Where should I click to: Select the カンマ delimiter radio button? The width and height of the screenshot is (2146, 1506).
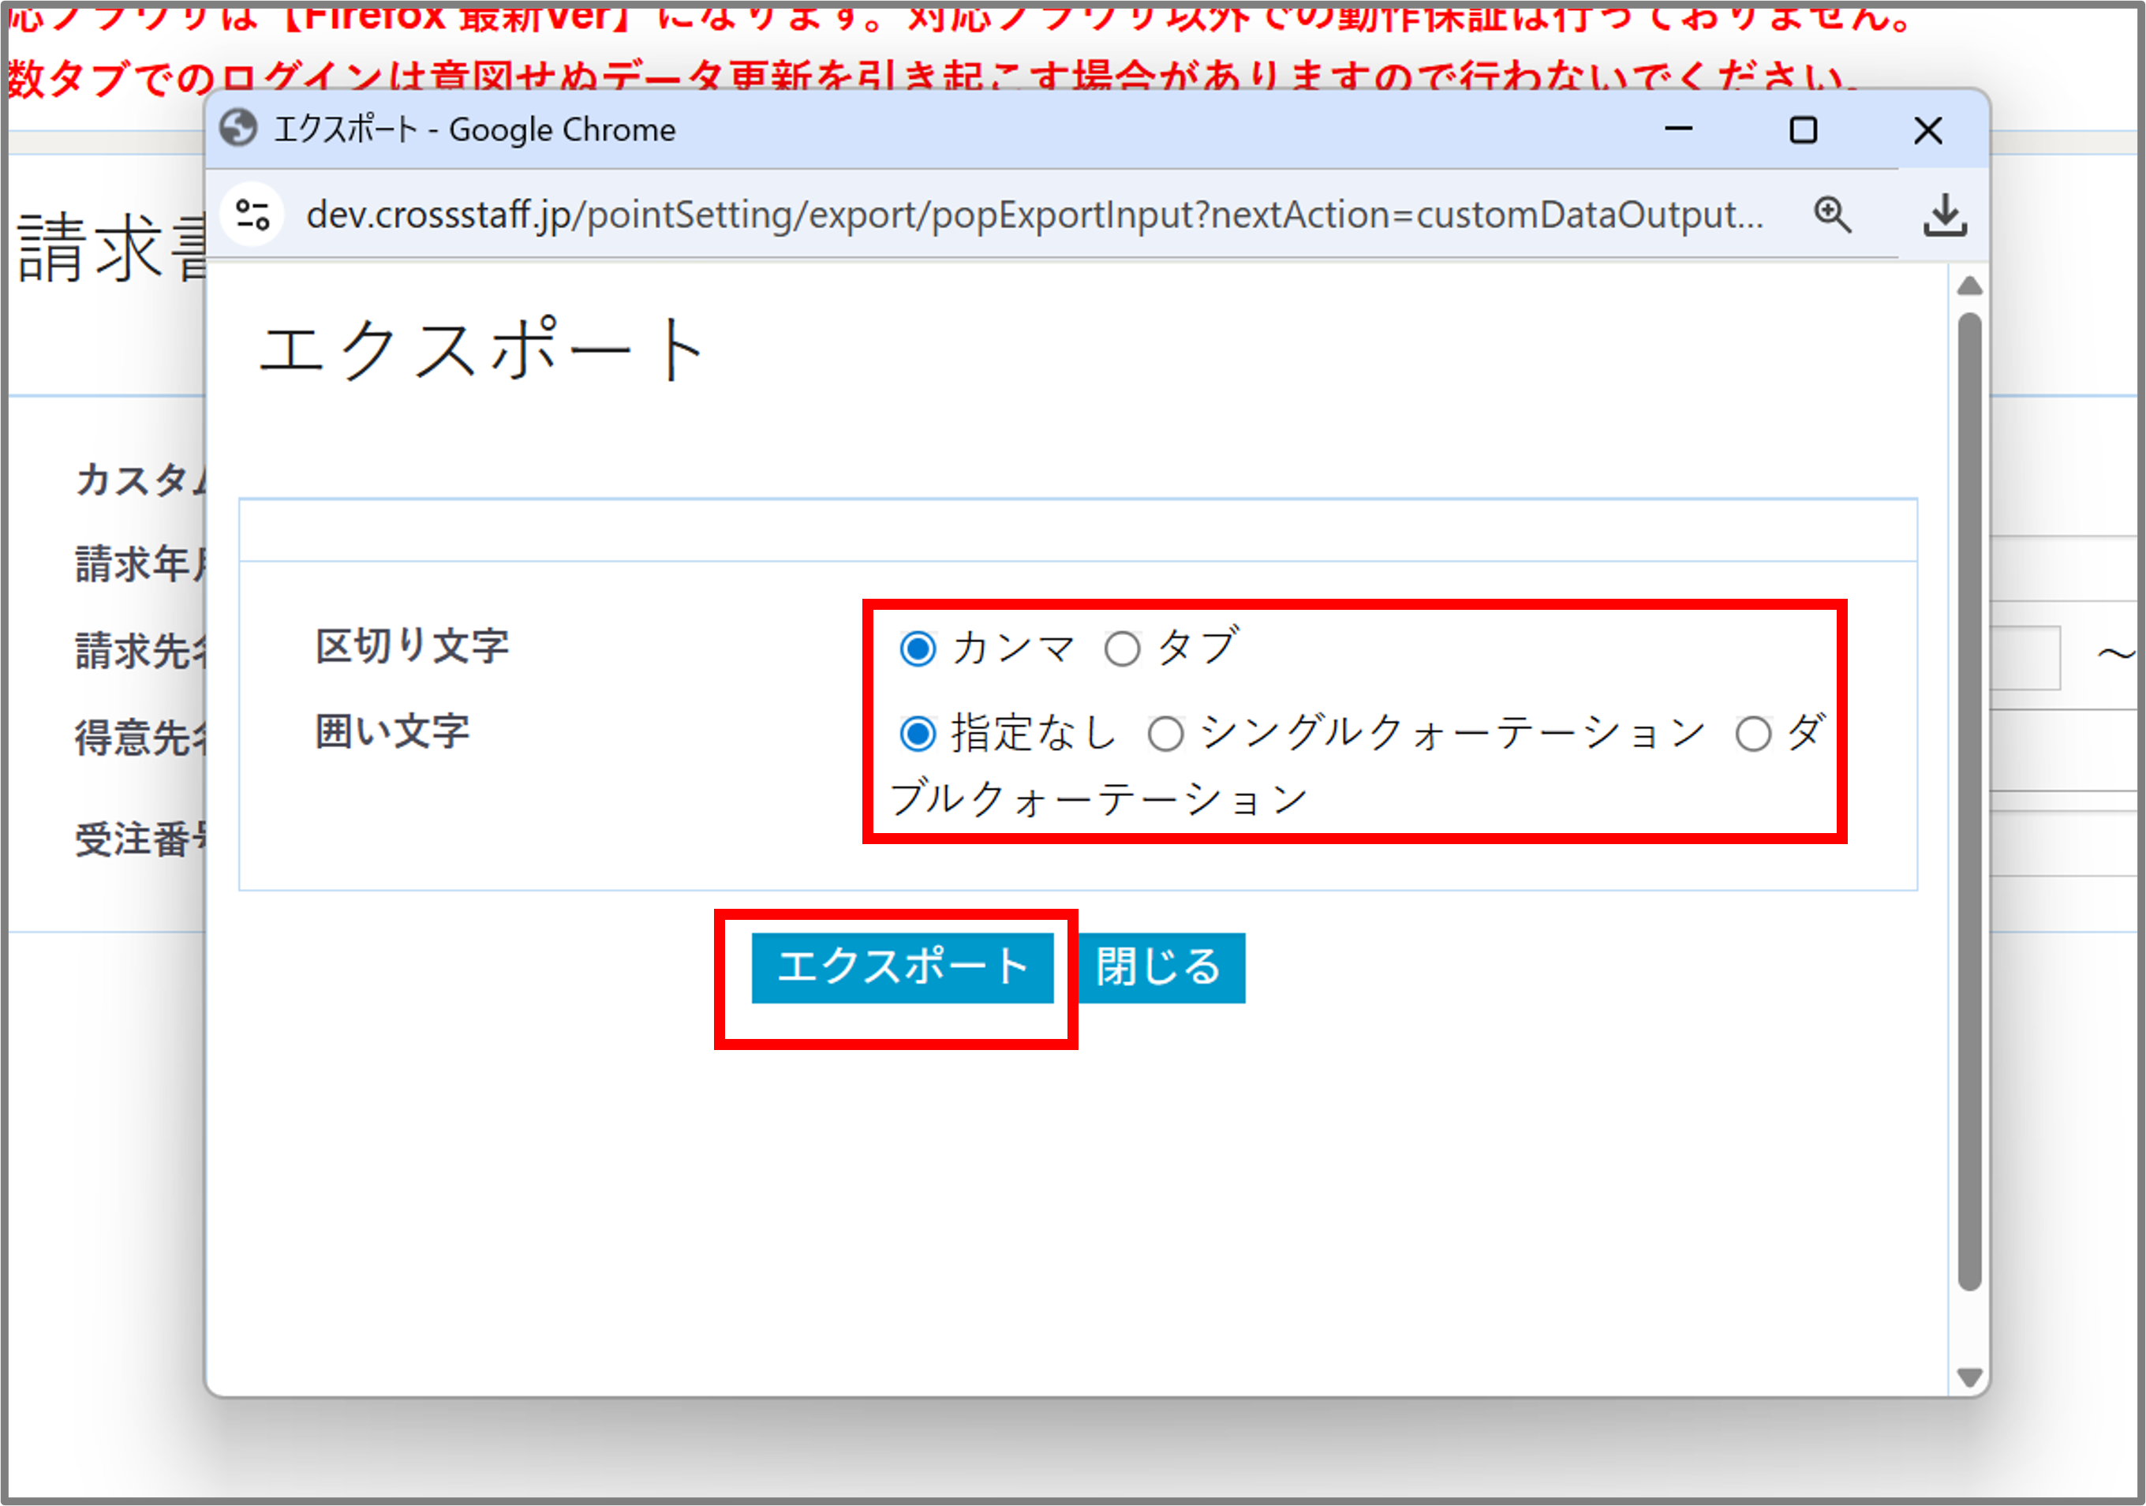(918, 648)
